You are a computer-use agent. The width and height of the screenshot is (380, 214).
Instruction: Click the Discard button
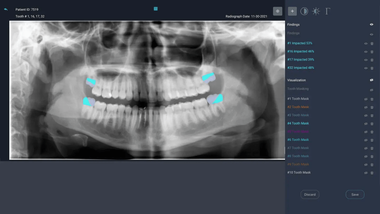309,194
